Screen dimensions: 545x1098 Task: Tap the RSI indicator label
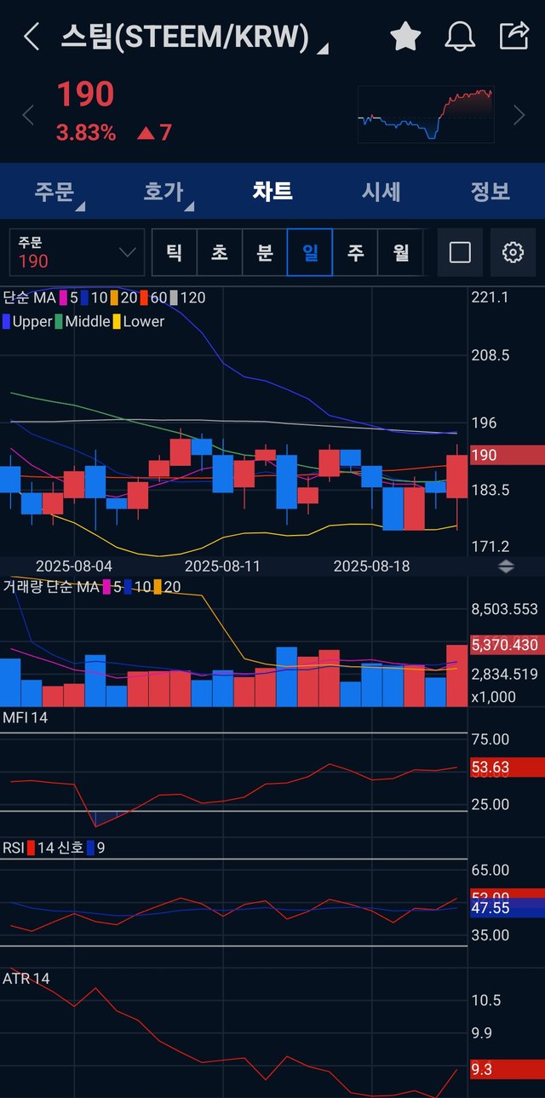(x=13, y=848)
